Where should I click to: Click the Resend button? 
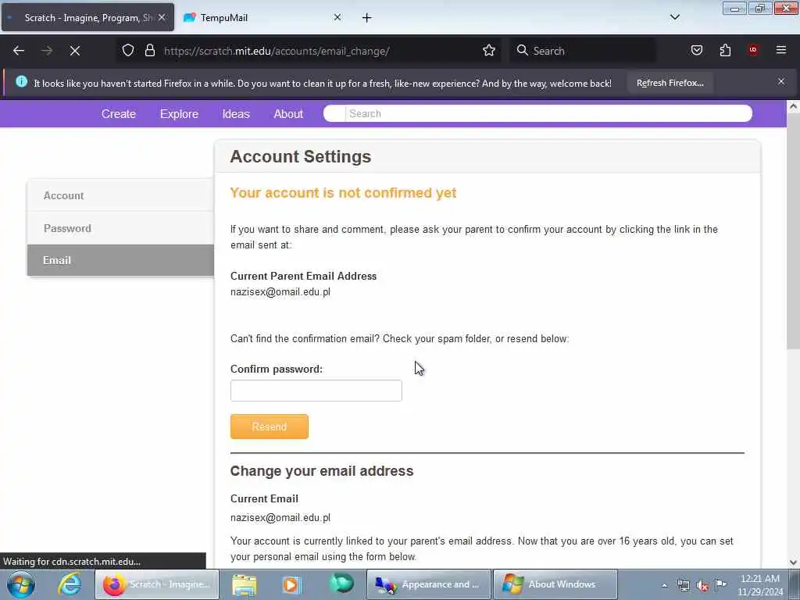(270, 427)
